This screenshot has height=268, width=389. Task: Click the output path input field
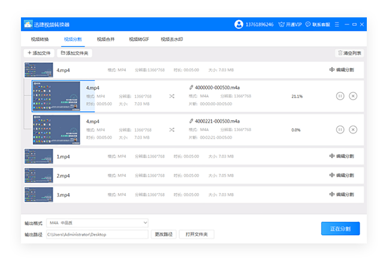97,234
